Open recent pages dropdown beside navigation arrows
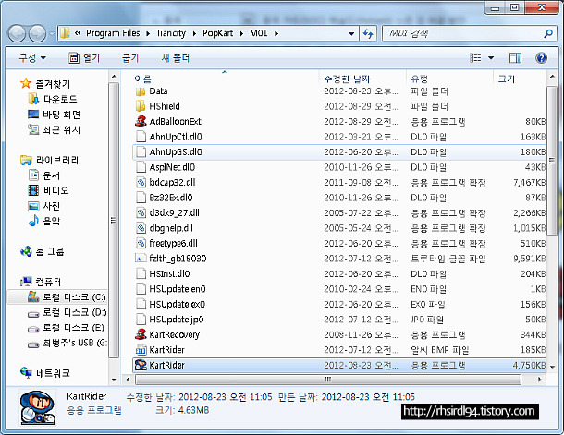Image resolution: width=564 pixels, height=435 pixels. pos(52,34)
